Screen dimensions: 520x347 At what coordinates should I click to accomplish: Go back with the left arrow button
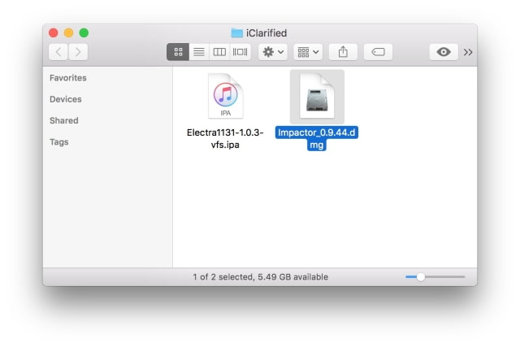tap(58, 52)
